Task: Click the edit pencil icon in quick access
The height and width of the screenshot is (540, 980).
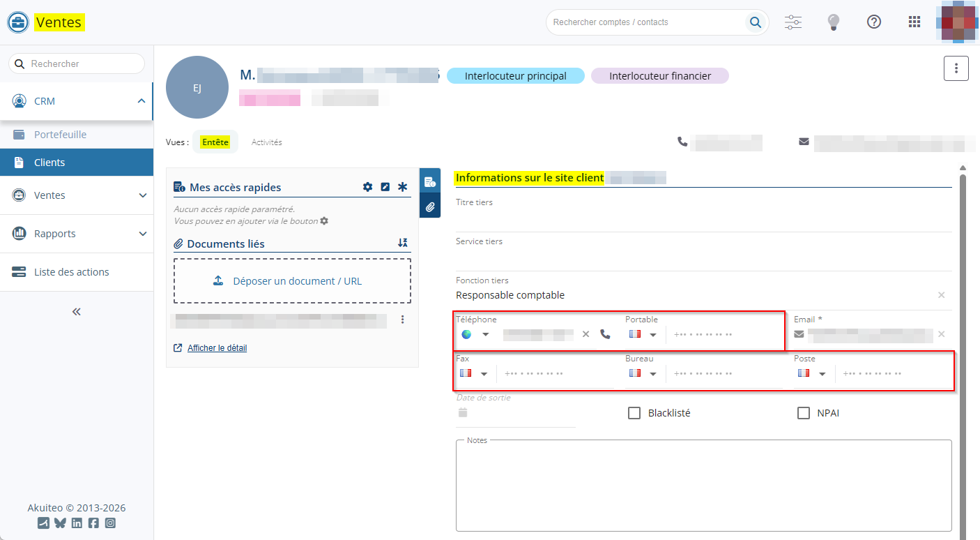Action: pos(385,187)
